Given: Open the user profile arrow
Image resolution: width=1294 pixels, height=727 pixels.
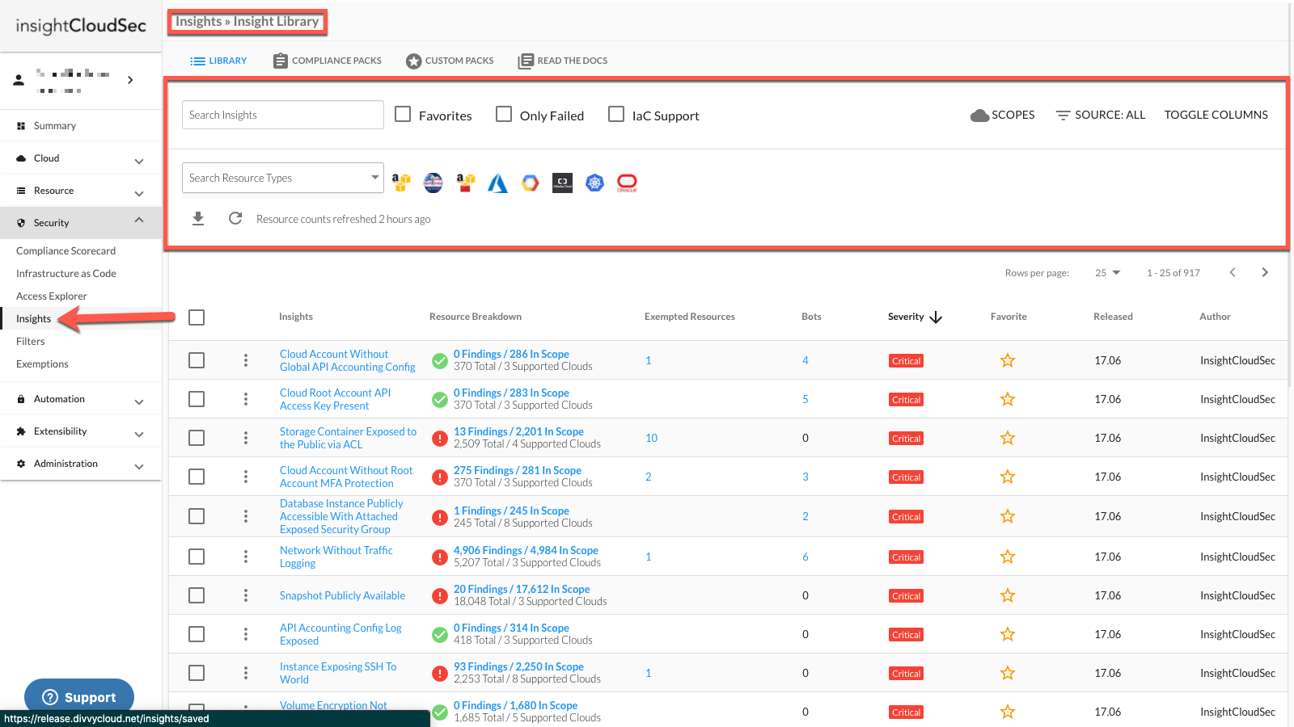Looking at the screenshot, I should [x=130, y=80].
